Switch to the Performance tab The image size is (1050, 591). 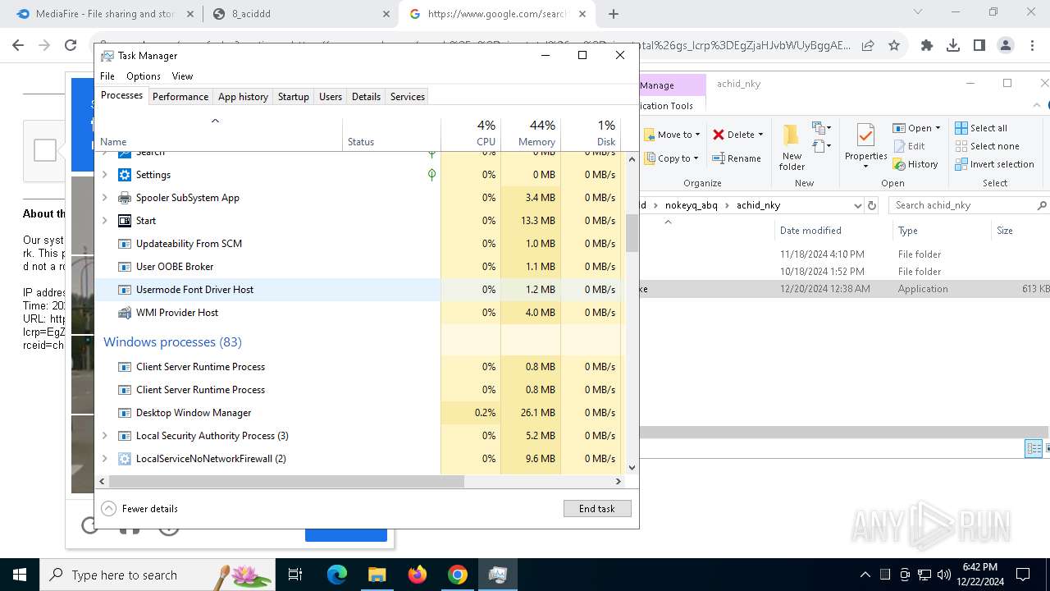(180, 97)
